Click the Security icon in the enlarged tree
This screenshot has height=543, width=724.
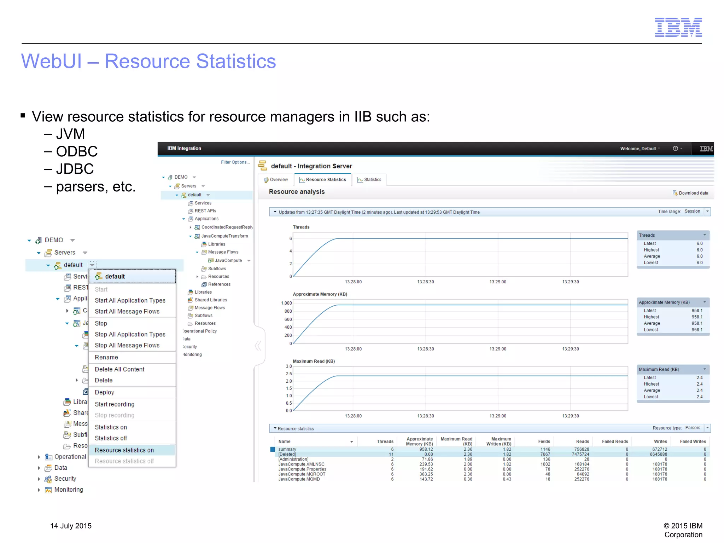coord(48,479)
